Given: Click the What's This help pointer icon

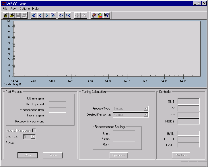Looking at the screenshot, I should (106, 16).
